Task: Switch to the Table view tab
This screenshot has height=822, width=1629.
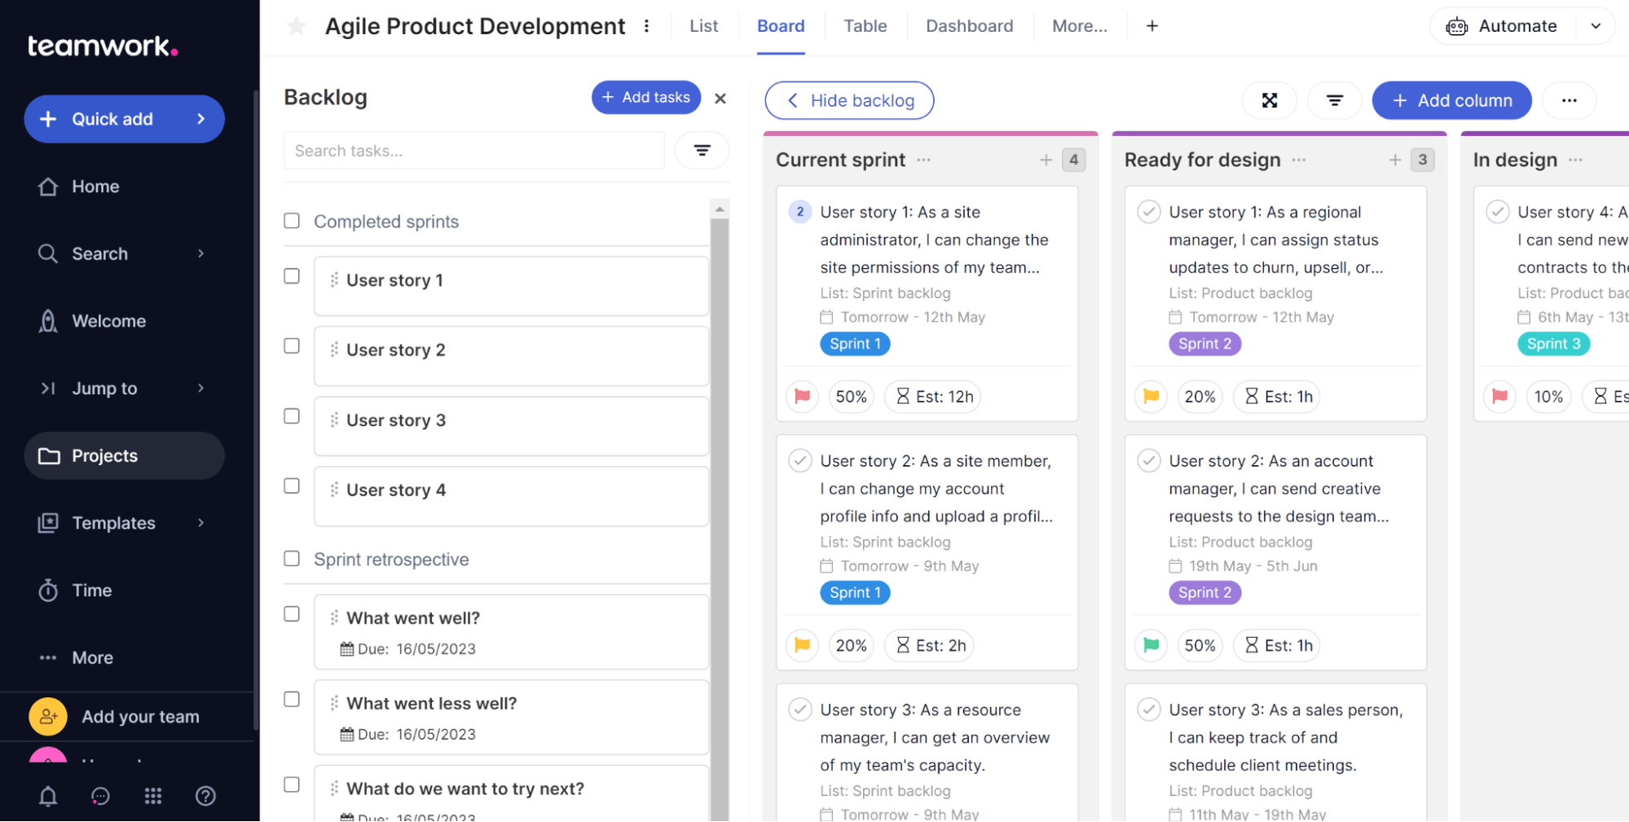Action: (x=865, y=26)
